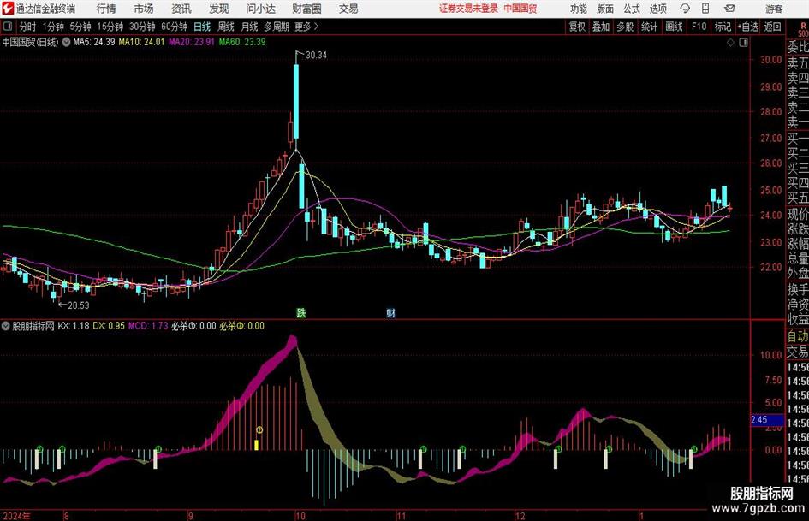The height and width of the screenshot is (521, 809).
Task: Expand the 更多 periods chevron
Action: point(316,27)
